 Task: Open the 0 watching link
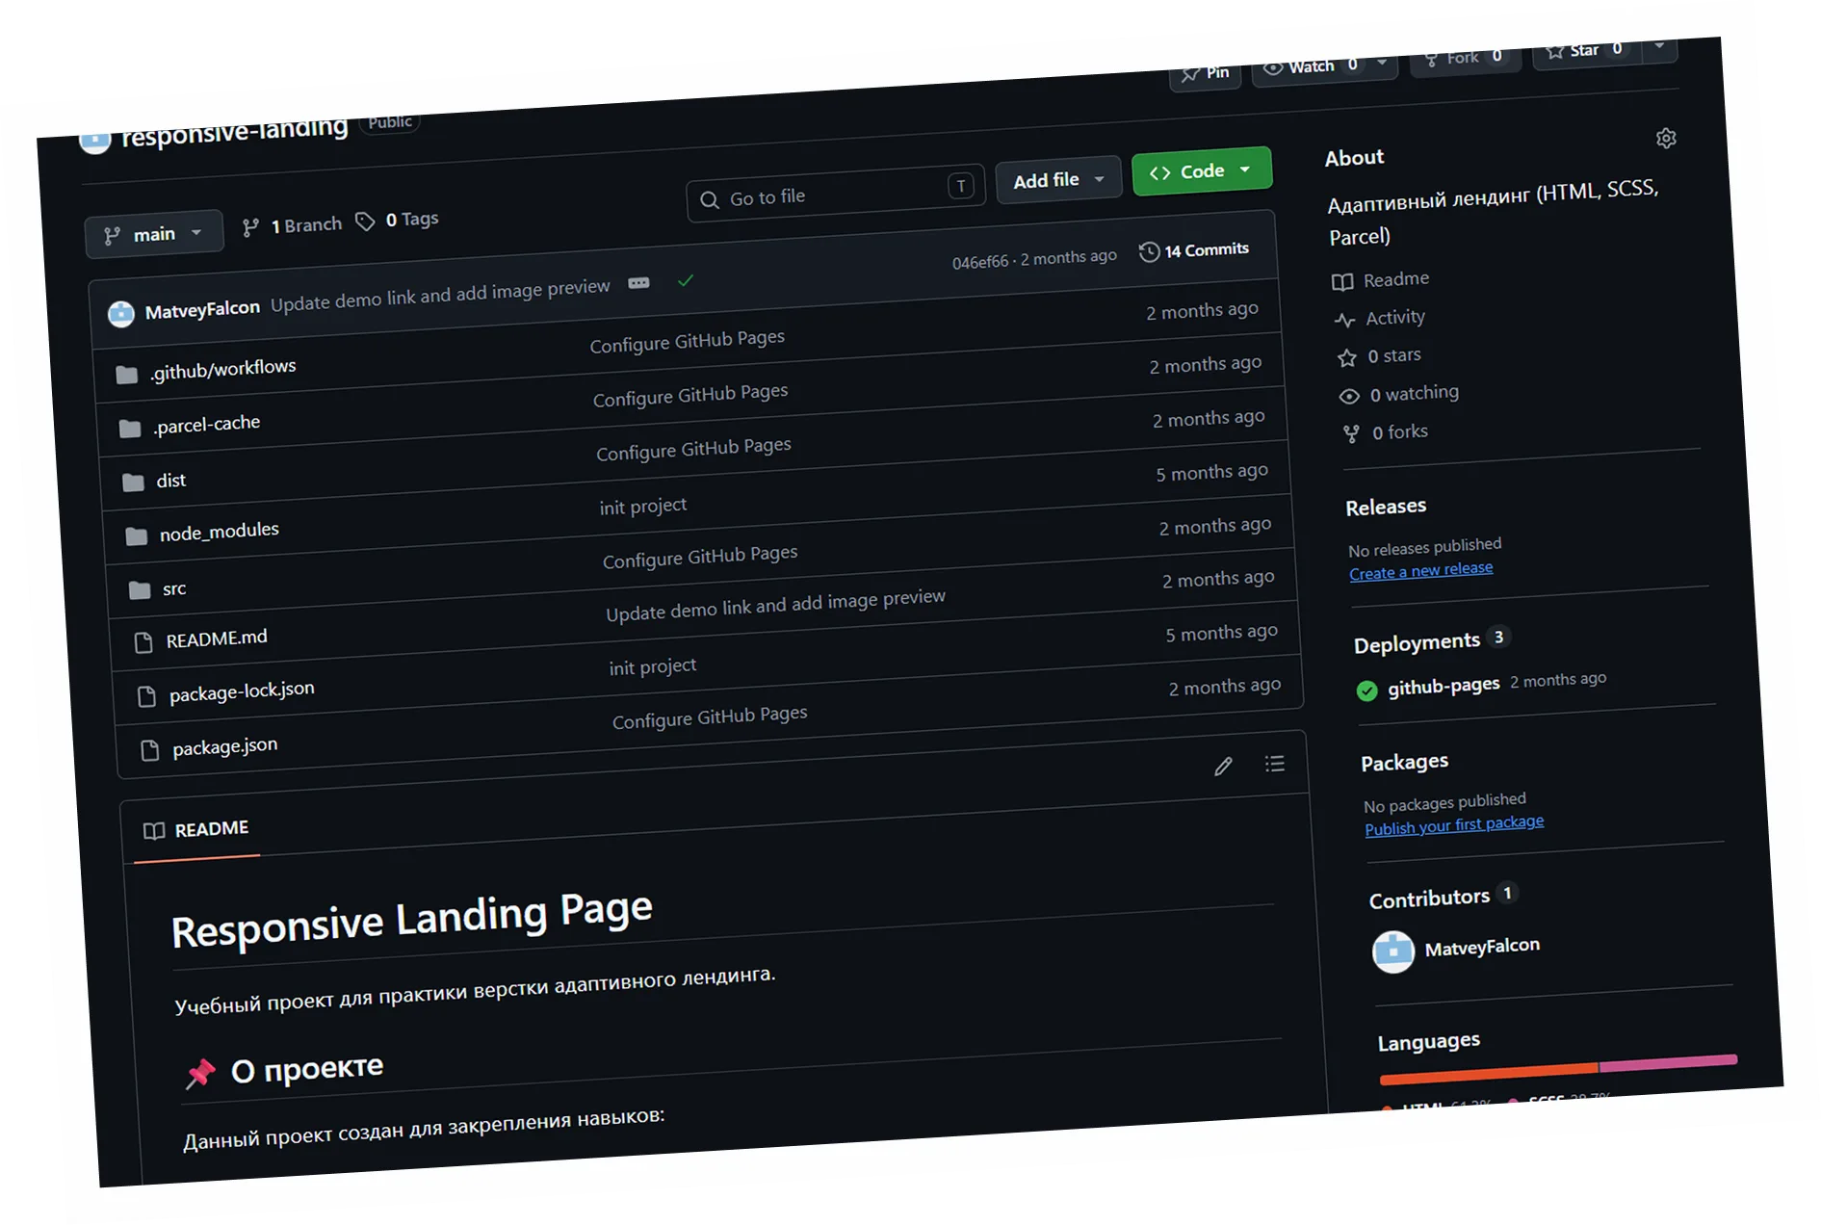click(x=1399, y=394)
